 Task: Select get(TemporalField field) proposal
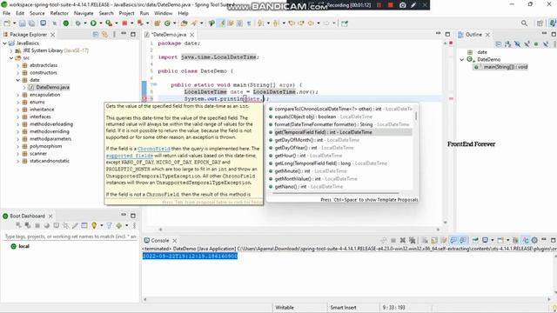pyautogui.click(x=340, y=132)
